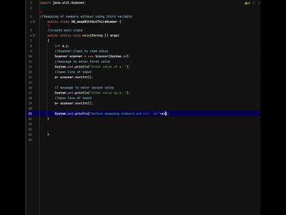Click the import java.util.Scanner line
This screenshot has height=215, width=286.
tap(63, 3)
